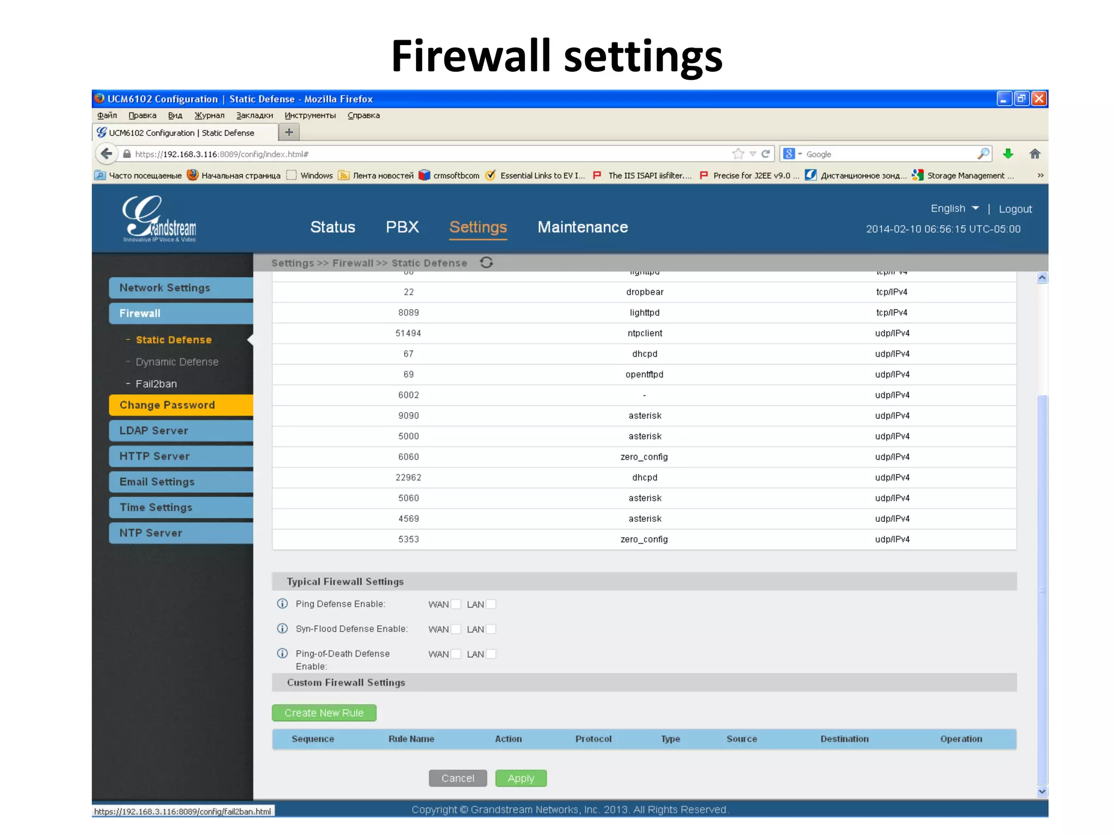
Task: Open the Дистанционное зонд bookmark
Action: [x=856, y=175]
